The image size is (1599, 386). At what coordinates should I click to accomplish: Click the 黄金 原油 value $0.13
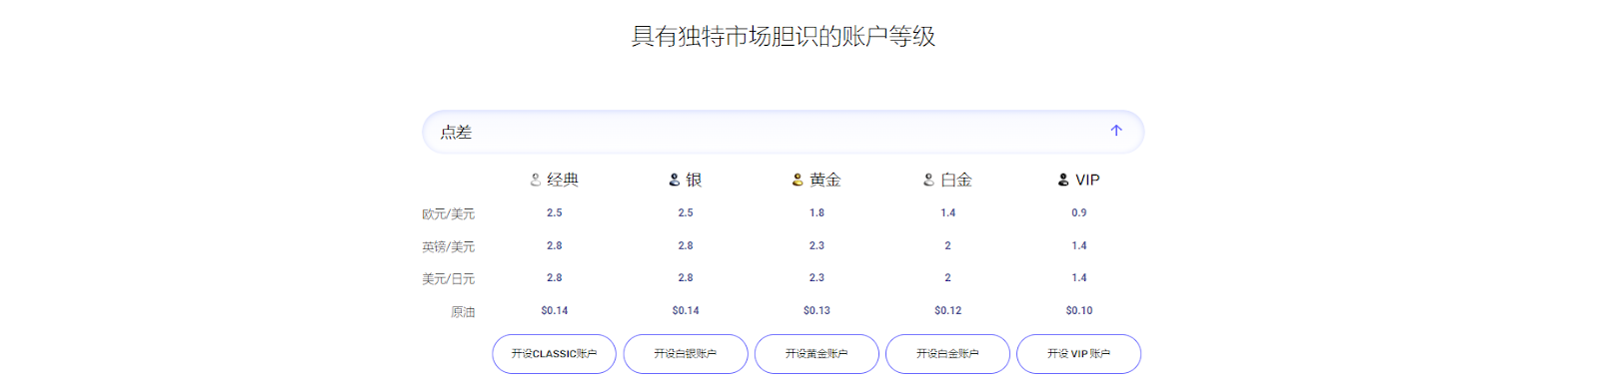coord(816,310)
